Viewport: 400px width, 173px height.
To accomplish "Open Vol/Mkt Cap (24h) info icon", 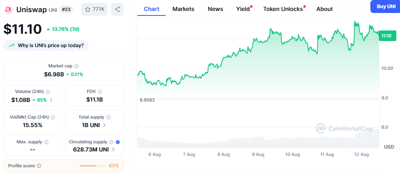I will click(x=53, y=117).
